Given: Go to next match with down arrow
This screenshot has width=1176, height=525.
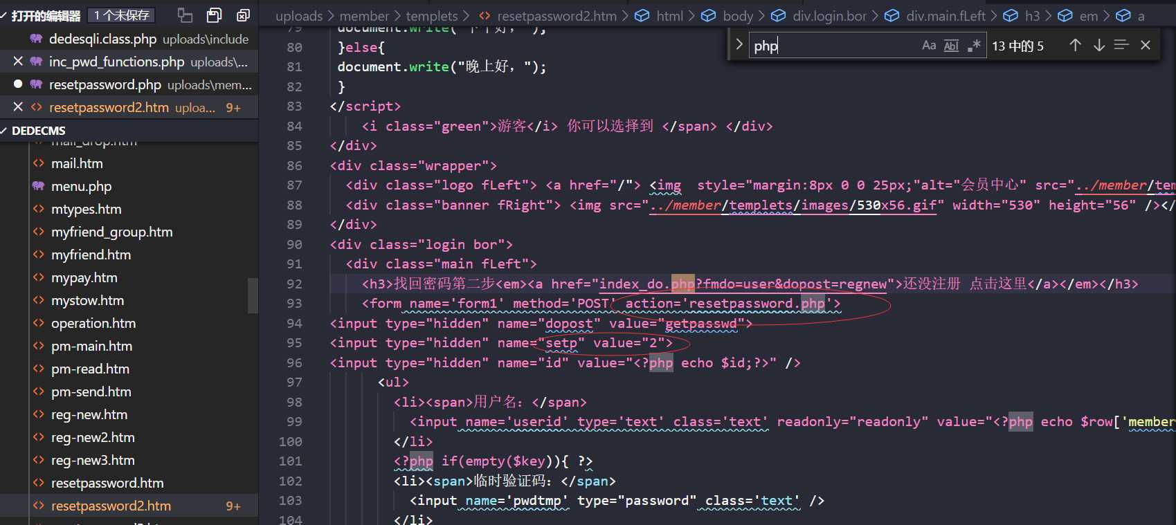Looking at the screenshot, I should (x=1098, y=46).
